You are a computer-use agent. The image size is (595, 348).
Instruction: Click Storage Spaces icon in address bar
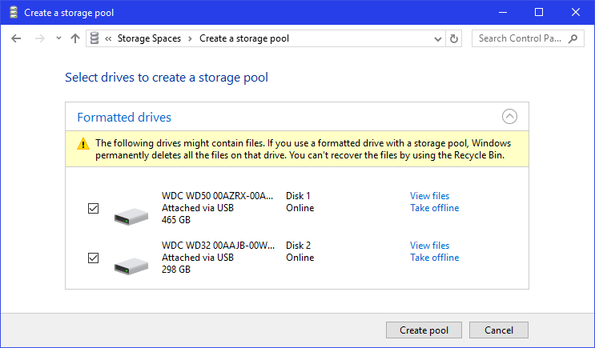coord(94,38)
